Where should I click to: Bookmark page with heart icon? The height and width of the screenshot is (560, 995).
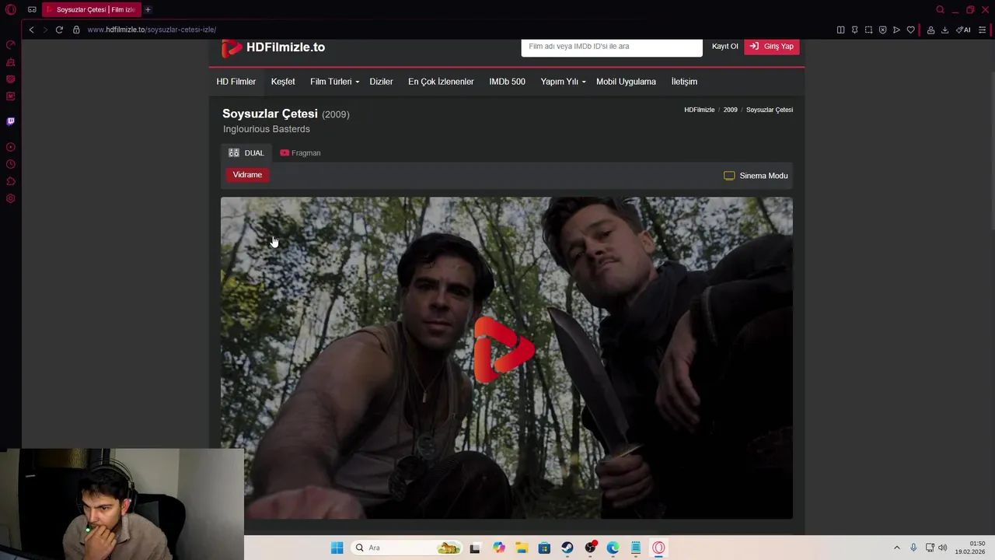(x=910, y=30)
